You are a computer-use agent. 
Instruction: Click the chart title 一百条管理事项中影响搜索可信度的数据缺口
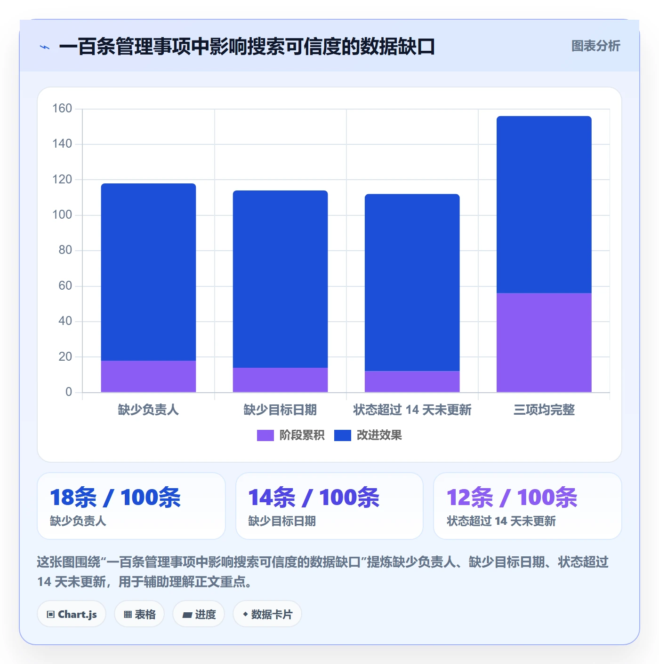[247, 47]
